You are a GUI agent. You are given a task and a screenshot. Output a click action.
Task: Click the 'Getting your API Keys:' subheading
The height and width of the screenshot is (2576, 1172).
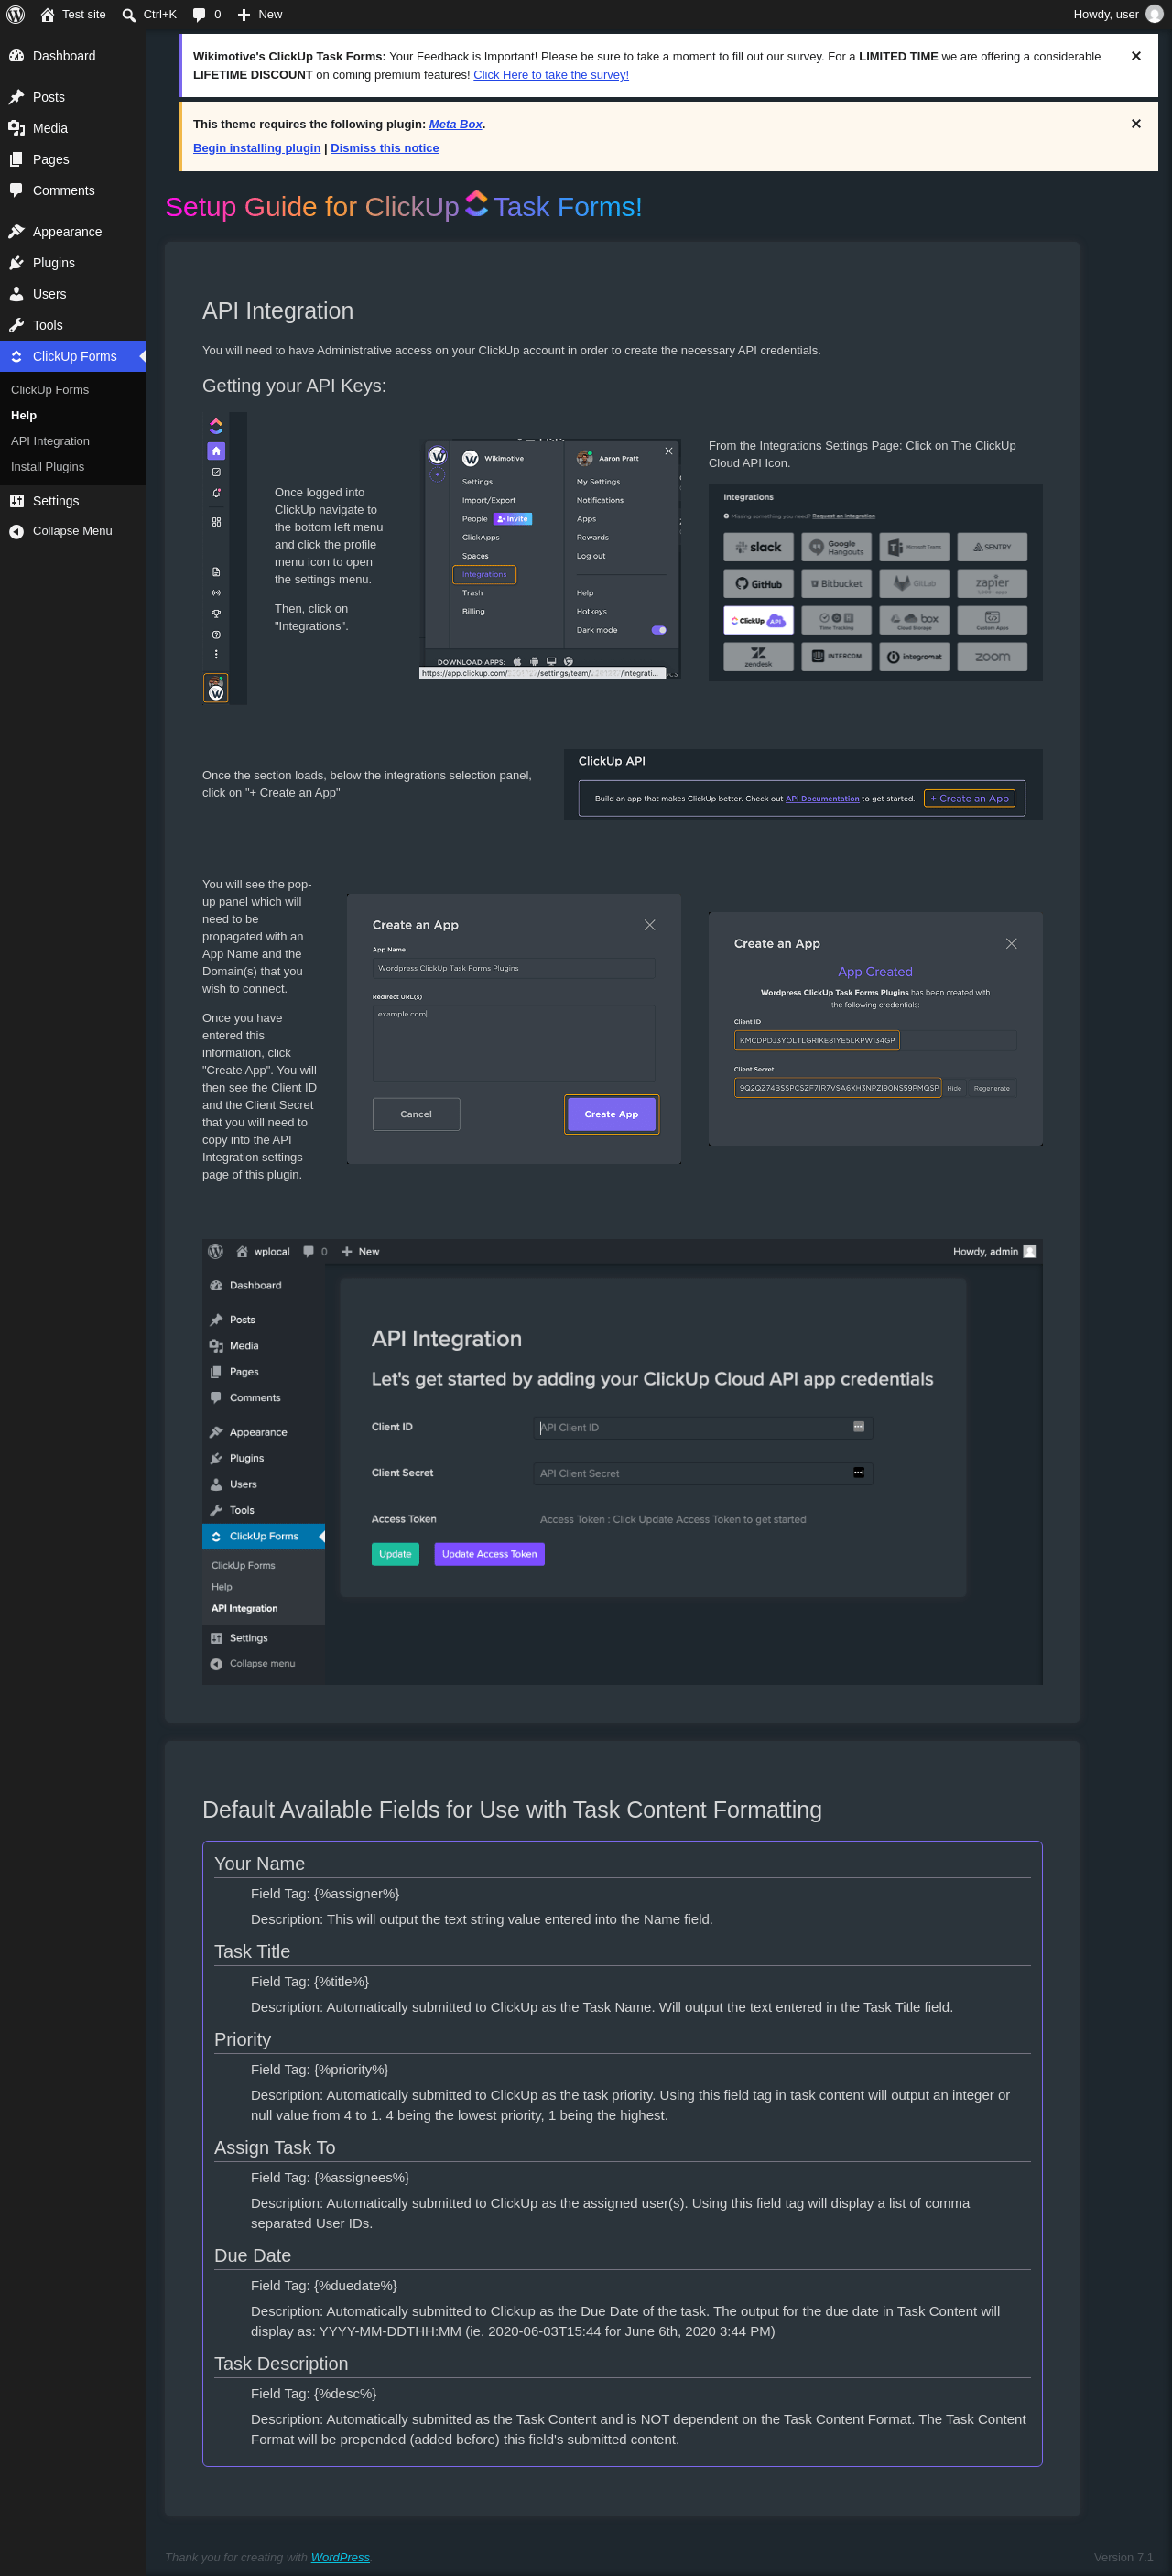pyautogui.click(x=294, y=386)
